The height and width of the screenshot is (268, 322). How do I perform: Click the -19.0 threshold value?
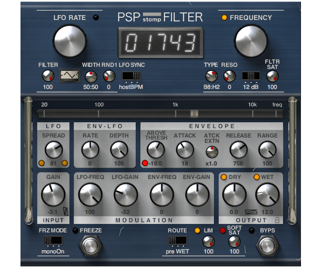click(x=155, y=163)
